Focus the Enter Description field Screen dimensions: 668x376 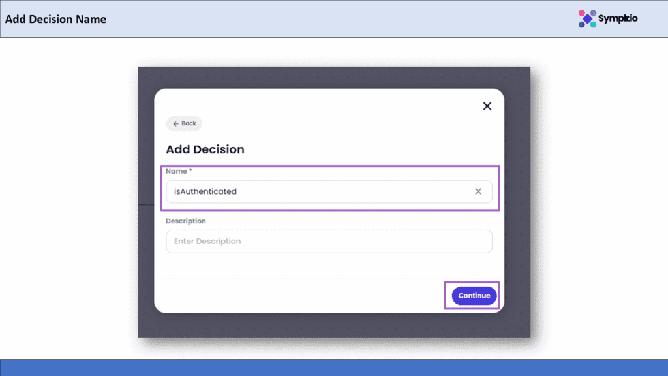tap(329, 242)
